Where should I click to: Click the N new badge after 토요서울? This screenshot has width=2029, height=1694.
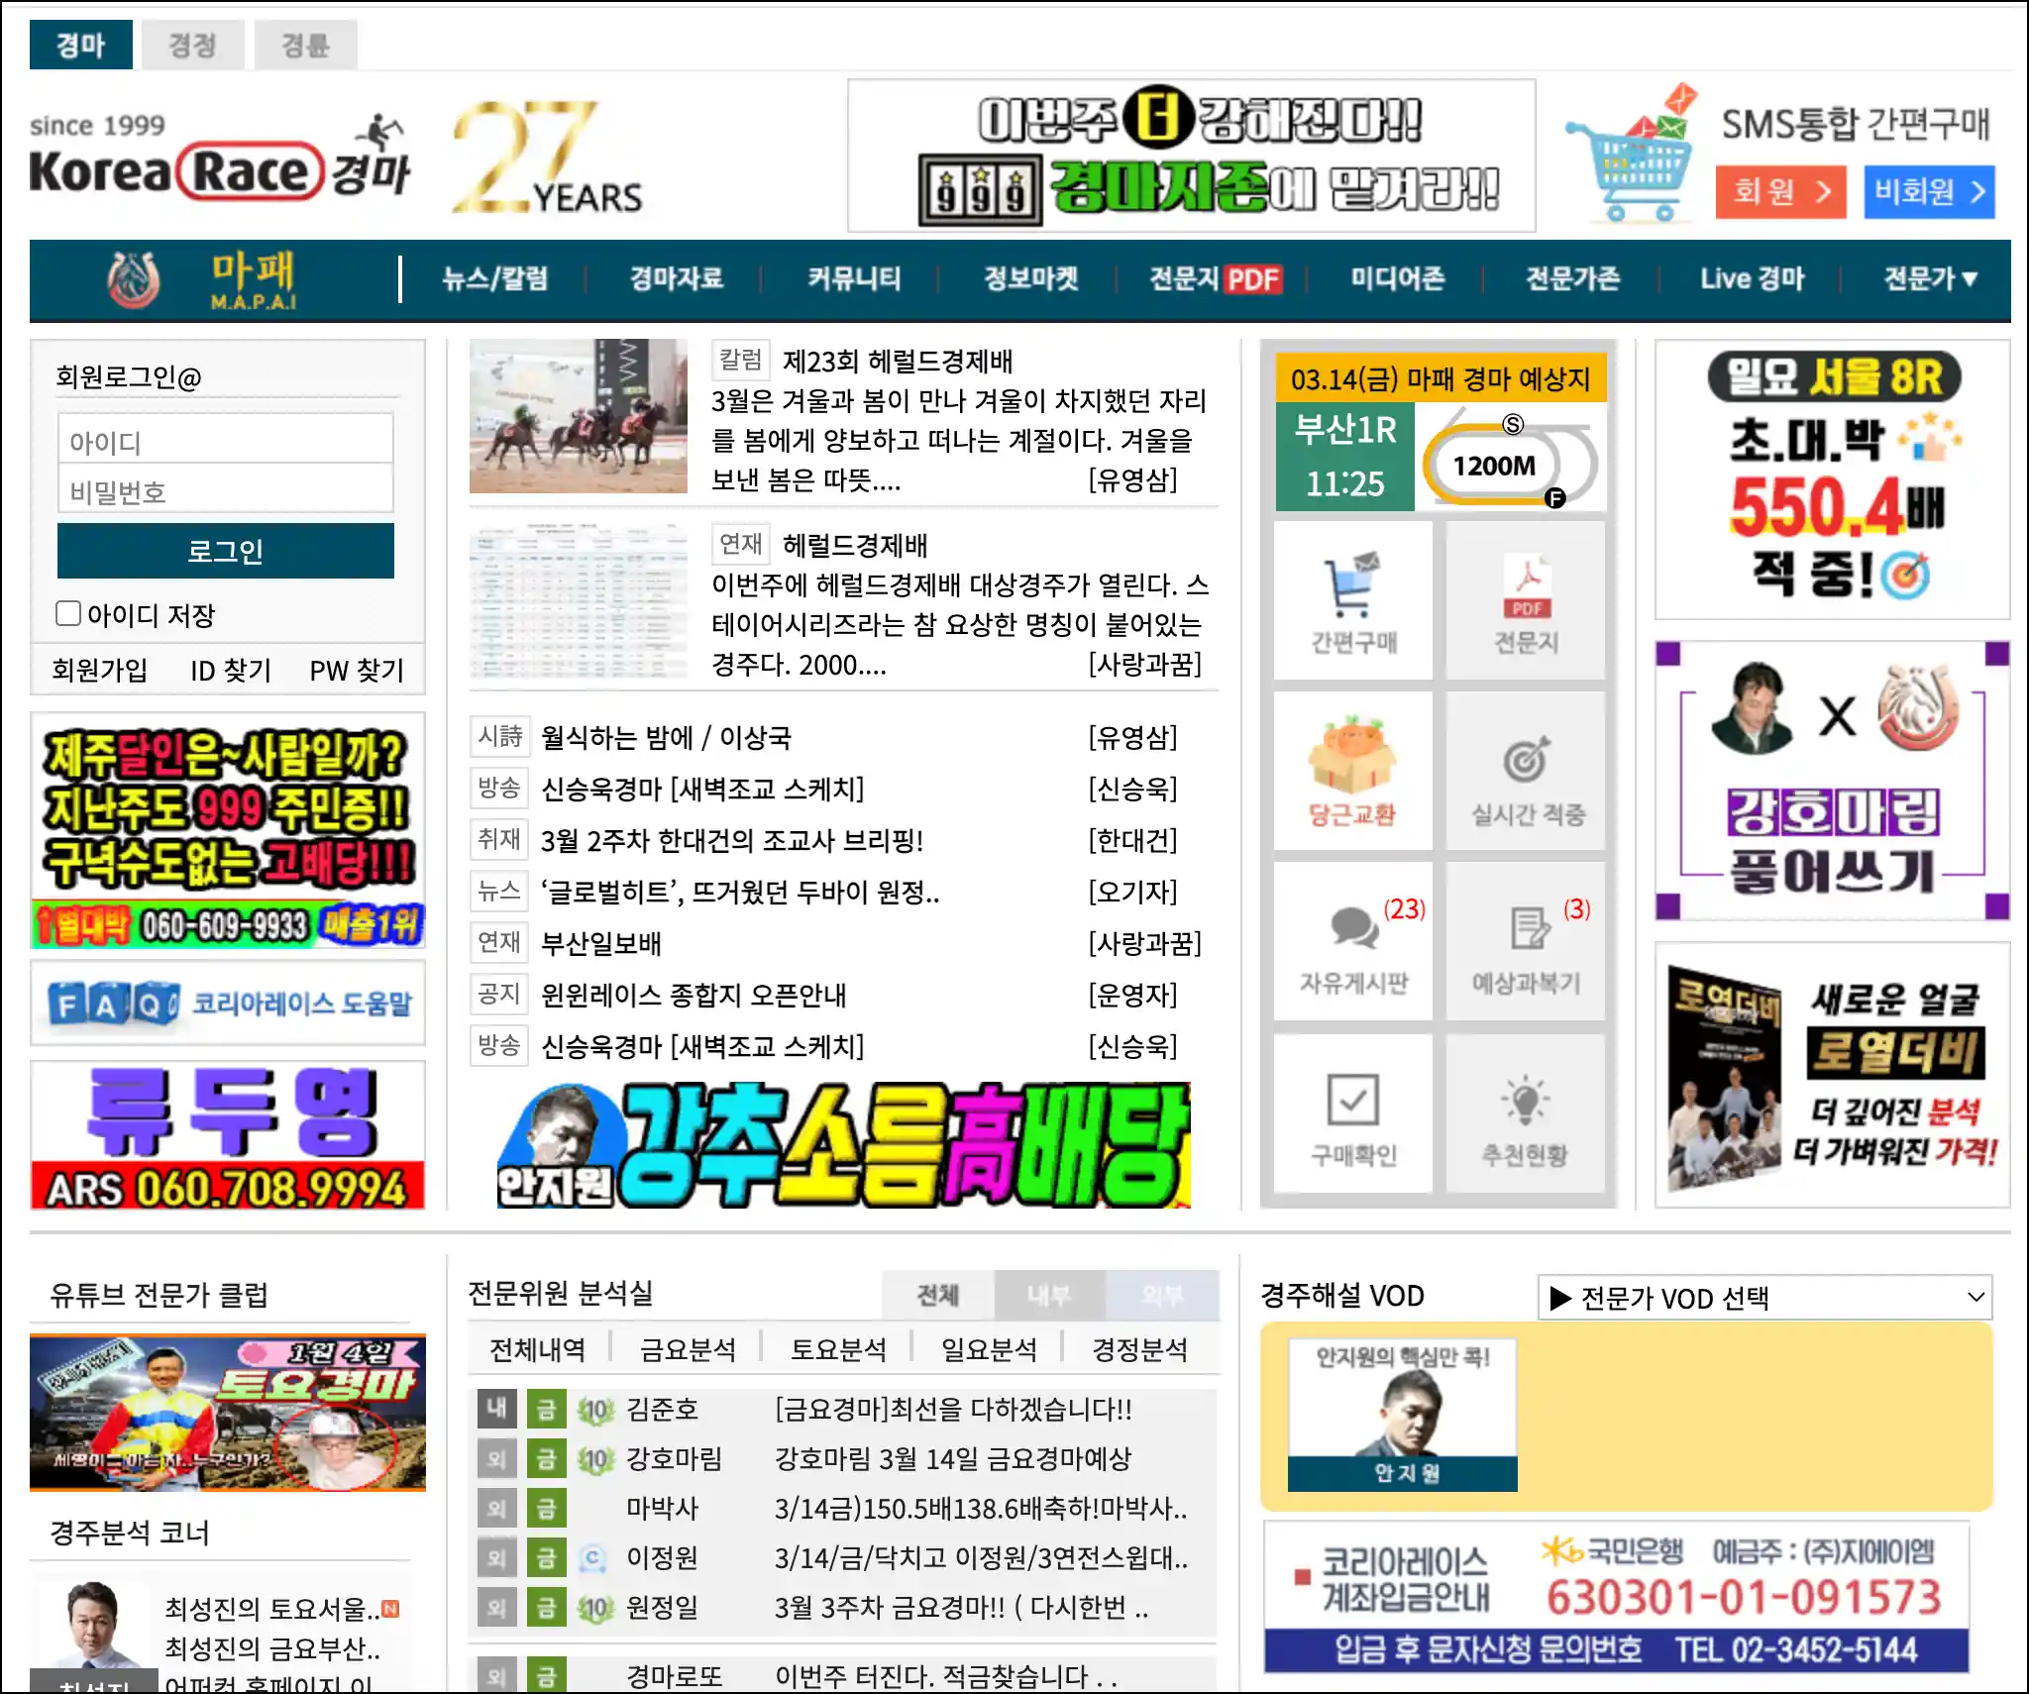[x=390, y=1609]
